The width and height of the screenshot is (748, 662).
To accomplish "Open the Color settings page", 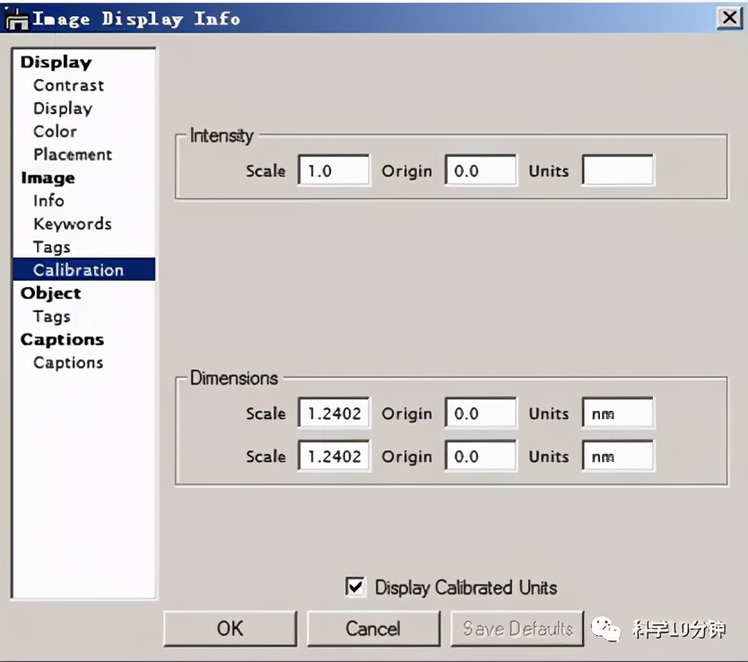I will (55, 132).
